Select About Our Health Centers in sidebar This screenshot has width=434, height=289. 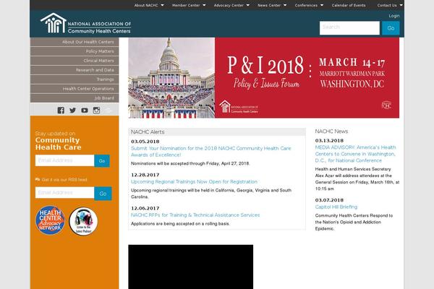click(75, 42)
